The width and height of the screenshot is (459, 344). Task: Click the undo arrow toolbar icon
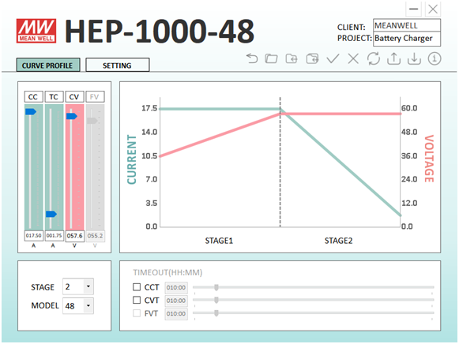pyautogui.click(x=252, y=58)
